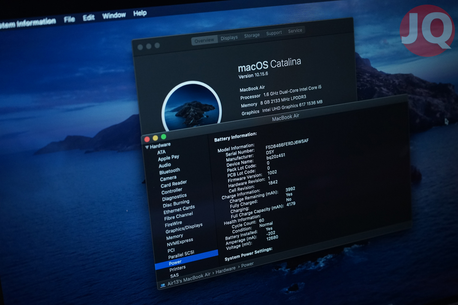The height and width of the screenshot is (305, 458).
Task: Click Power in the bottom path bar
Action: click(x=247, y=264)
